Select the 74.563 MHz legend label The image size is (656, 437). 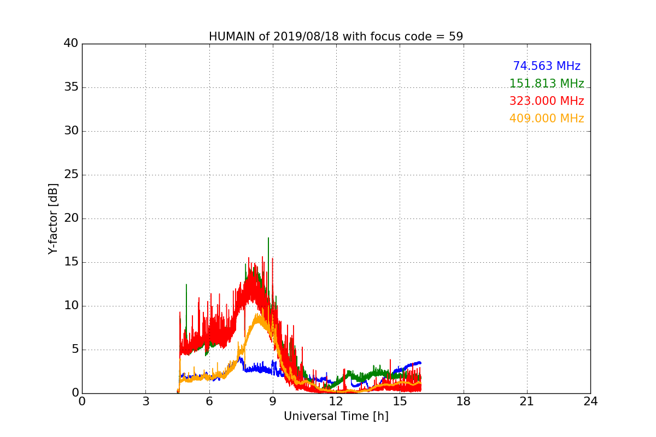[x=547, y=66]
